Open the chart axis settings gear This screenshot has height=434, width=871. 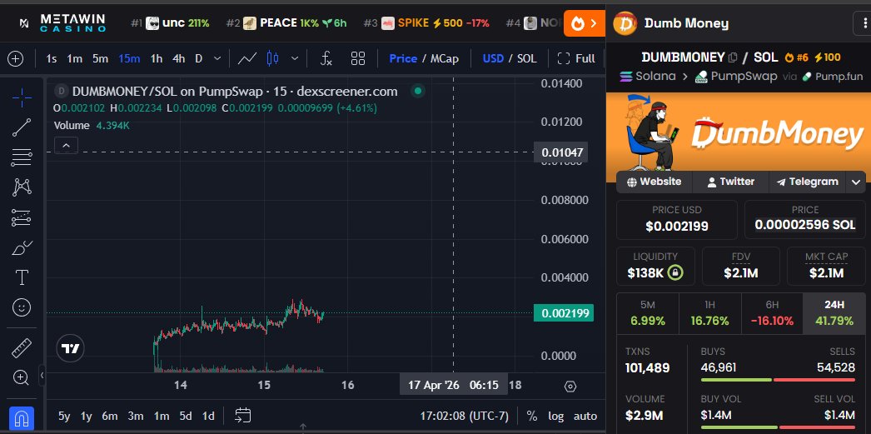570,387
